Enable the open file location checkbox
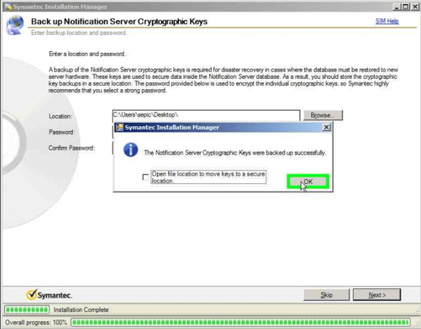 (145, 177)
